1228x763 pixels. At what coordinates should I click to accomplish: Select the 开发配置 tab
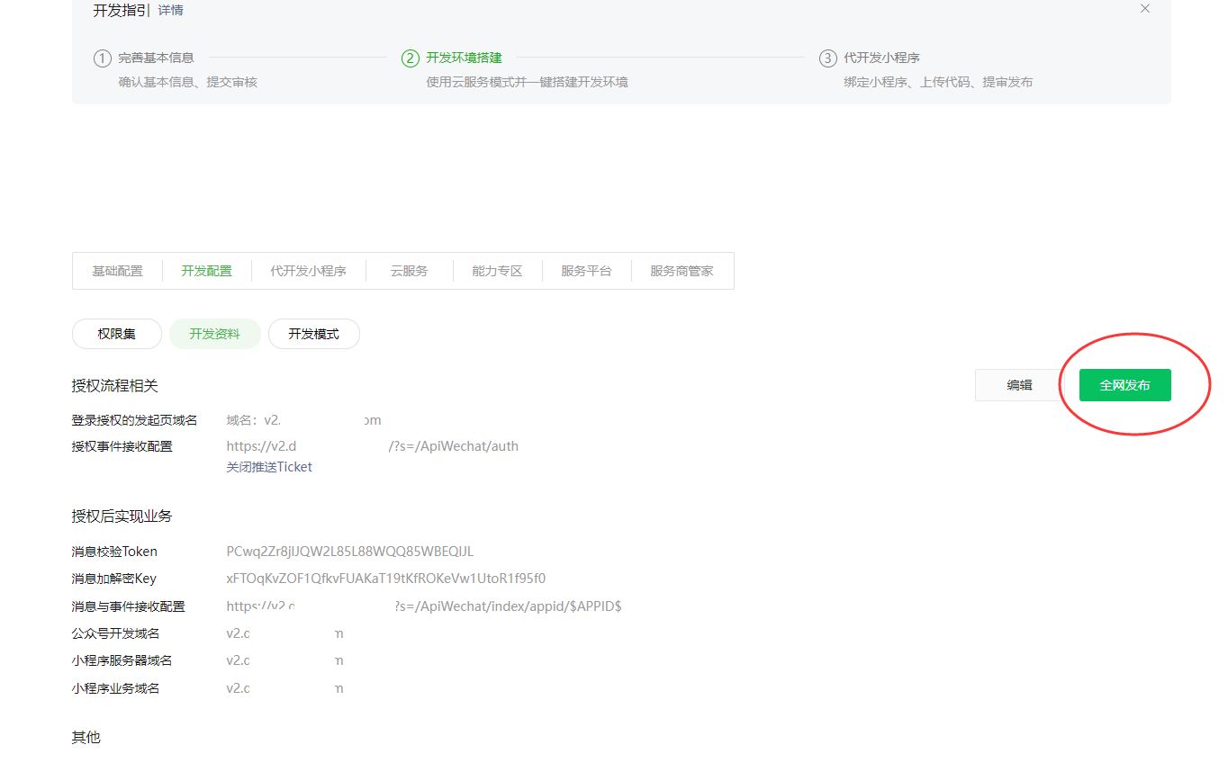click(206, 271)
